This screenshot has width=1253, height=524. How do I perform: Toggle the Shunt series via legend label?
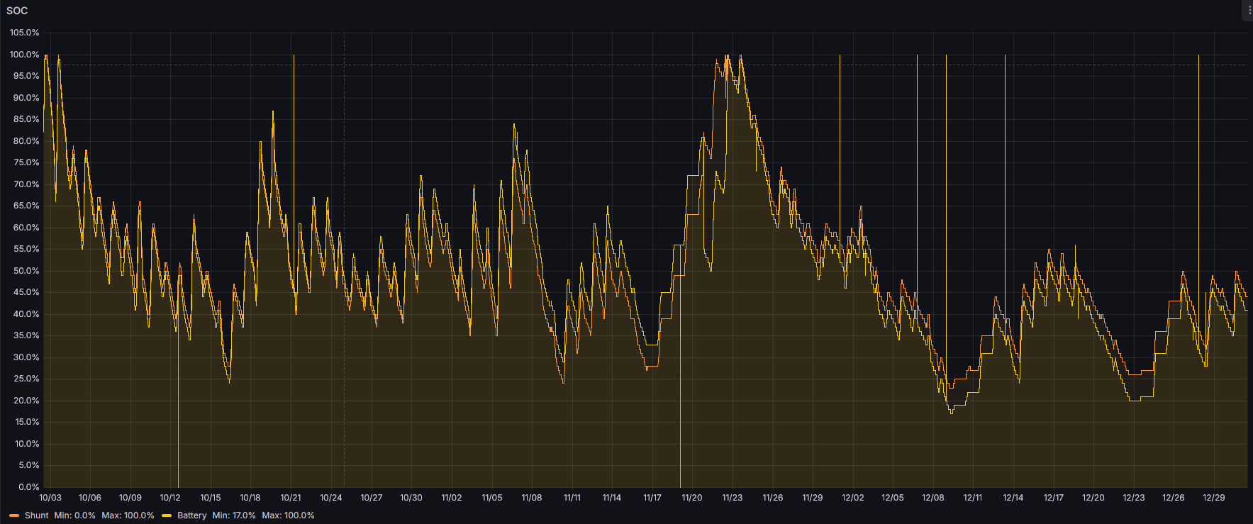coord(37,515)
